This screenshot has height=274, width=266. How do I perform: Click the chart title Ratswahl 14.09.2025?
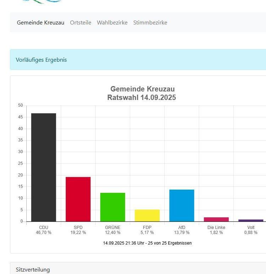click(142, 97)
